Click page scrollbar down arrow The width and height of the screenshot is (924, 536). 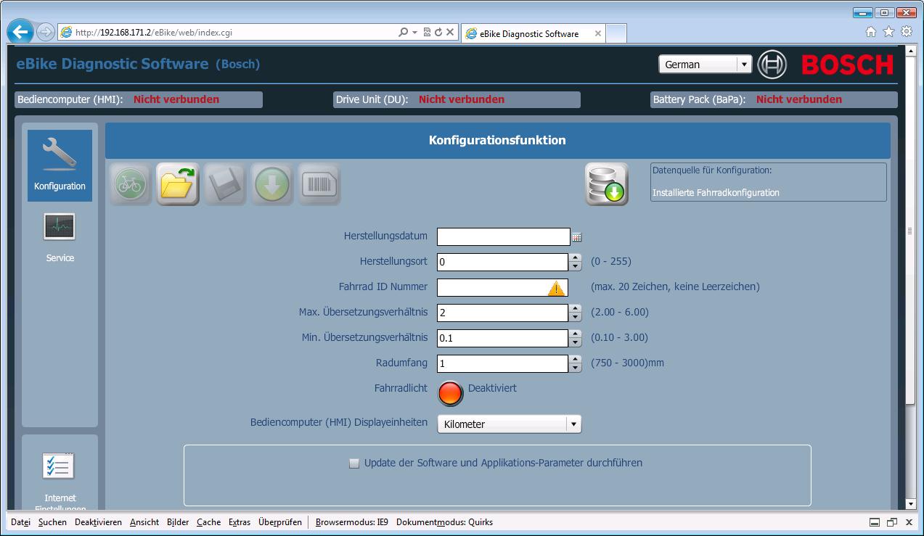(x=911, y=503)
